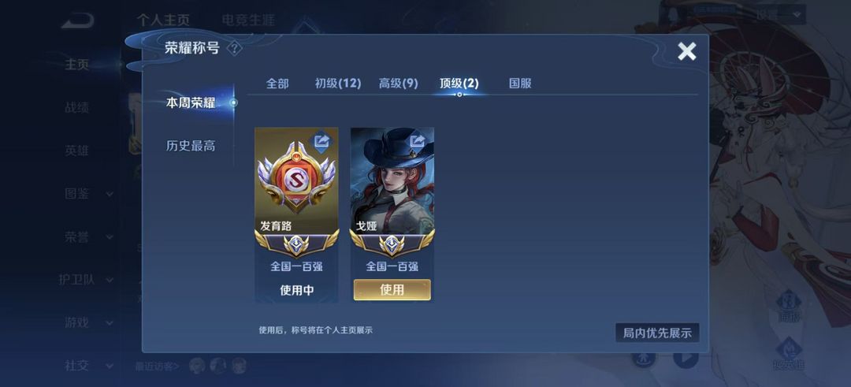851x387 pixels.
Task: Open the first recent visitor avatar
Action: (x=196, y=365)
